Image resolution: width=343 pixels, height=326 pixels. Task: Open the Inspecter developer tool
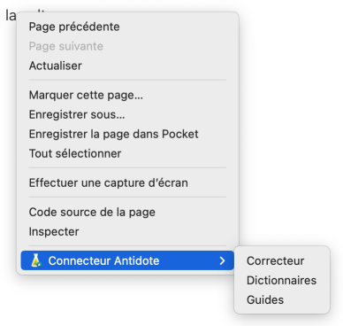[54, 231]
